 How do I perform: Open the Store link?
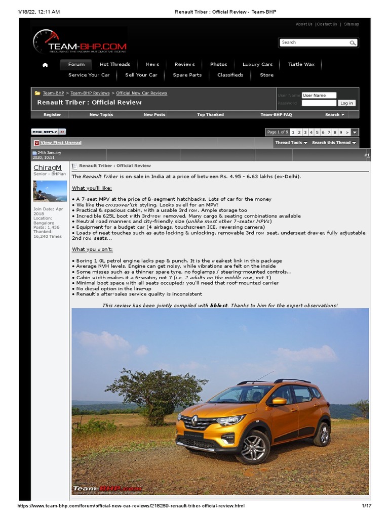[x=266, y=75]
